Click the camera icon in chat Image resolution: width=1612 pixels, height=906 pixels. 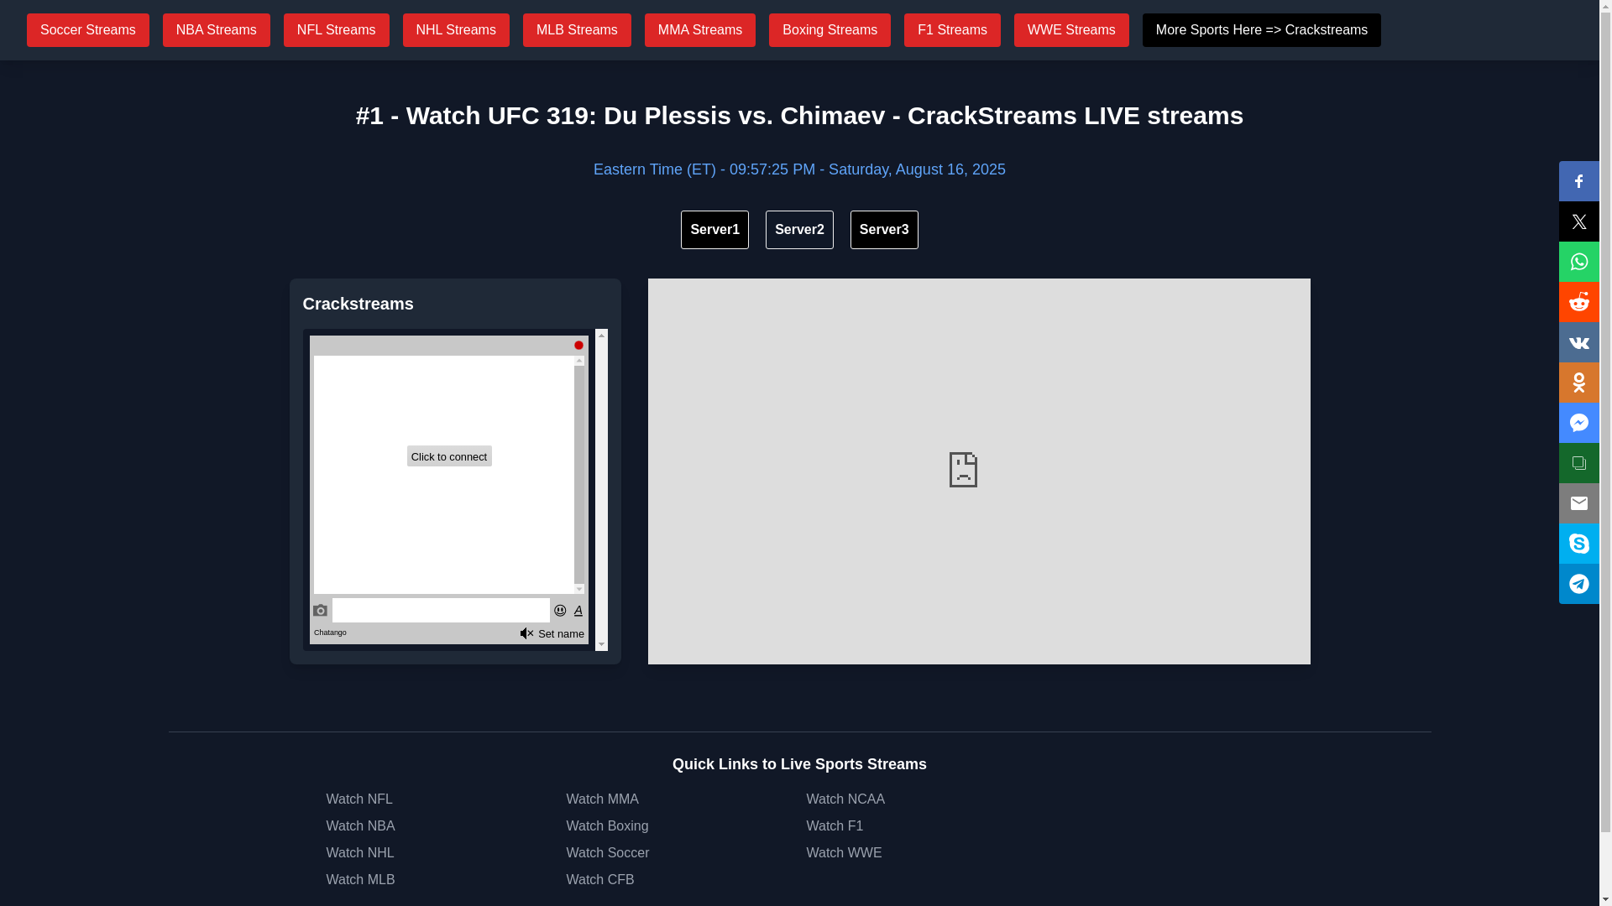tap(320, 611)
